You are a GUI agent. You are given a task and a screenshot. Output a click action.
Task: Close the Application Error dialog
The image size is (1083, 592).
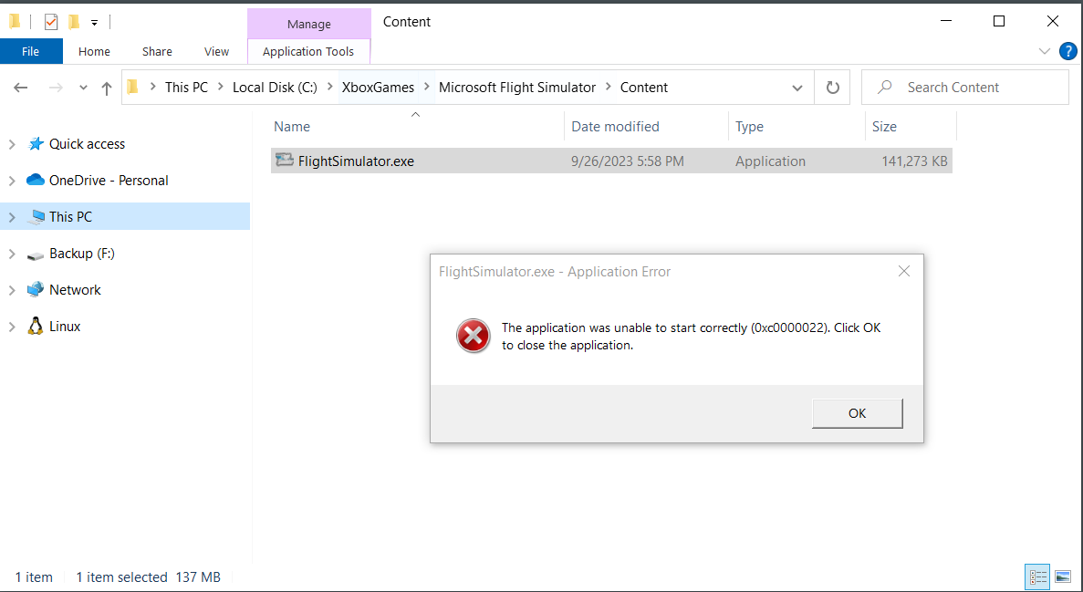coord(904,272)
